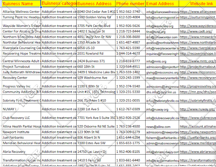Image resolution: width=216 pixels, height=167 pixels.
Task: Click category cell in the Meridian Behavioral row
Action: point(59,143)
